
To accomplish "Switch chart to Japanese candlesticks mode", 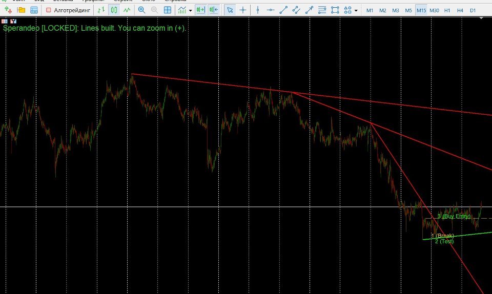I will pos(114,10).
